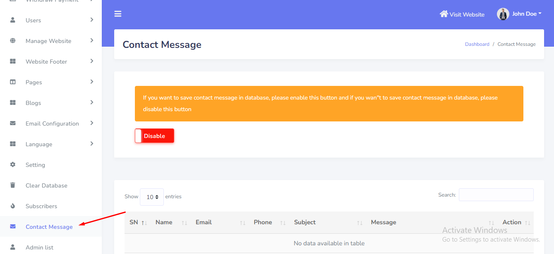Viewport: 554px width, 254px height.
Task: Click the globe icon for Manage Website
Action: tap(13, 40)
